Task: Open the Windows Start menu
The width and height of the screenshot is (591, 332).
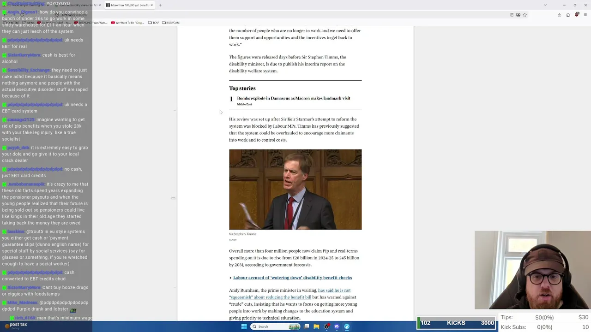Action: pyautogui.click(x=244, y=326)
